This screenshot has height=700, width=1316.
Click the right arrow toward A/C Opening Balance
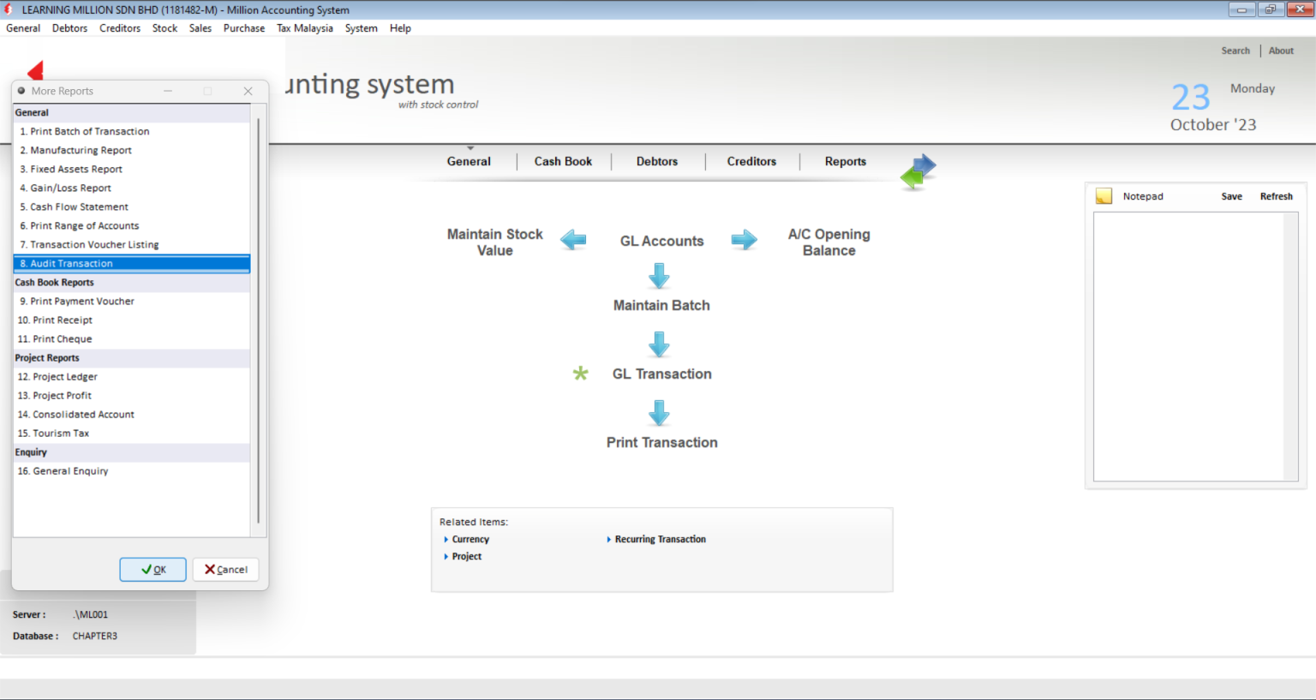744,241
